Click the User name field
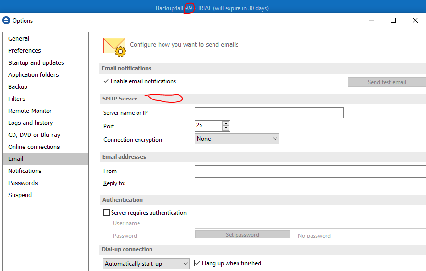Viewport: 426px width, 271px height. (x=310, y=223)
